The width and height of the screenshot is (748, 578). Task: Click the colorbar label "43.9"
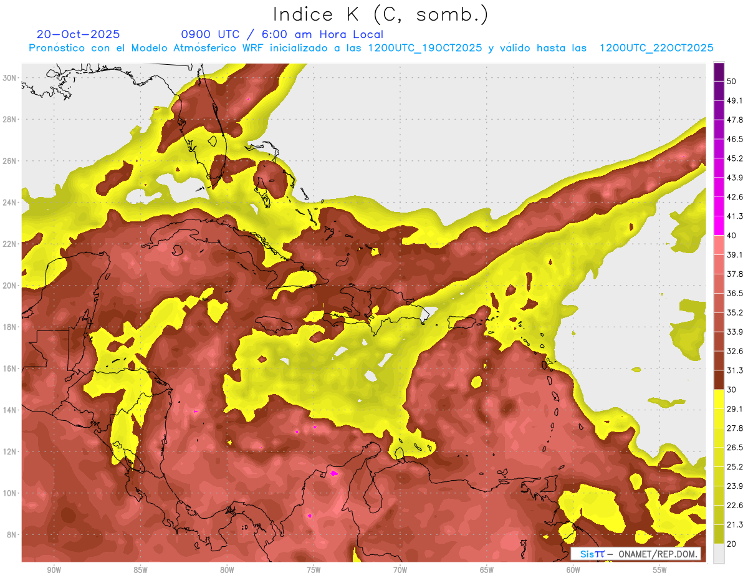735,178
